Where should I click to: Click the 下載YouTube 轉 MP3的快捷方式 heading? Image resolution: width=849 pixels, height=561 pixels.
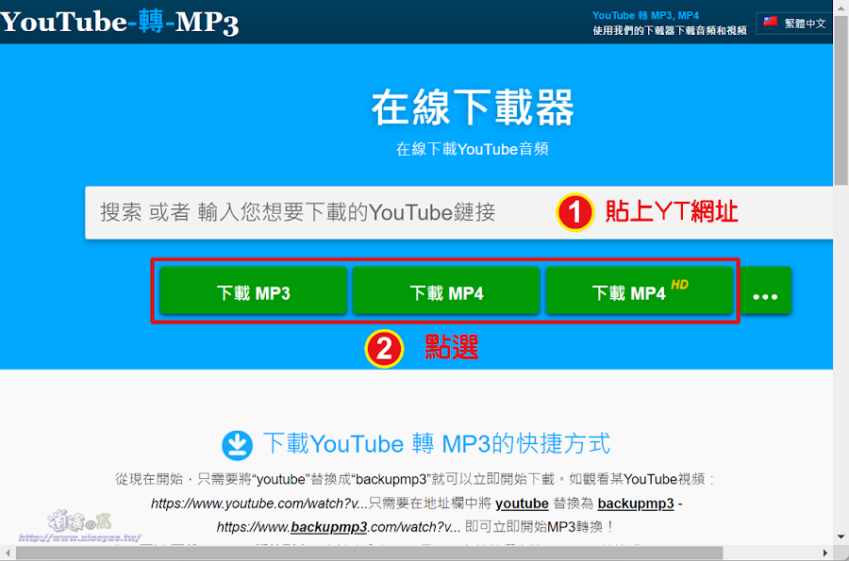(x=437, y=444)
